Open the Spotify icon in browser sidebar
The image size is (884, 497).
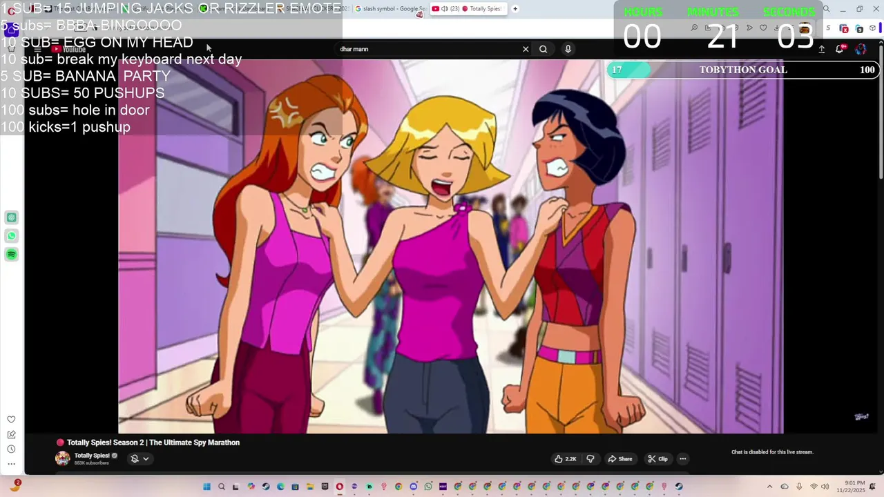click(x=11, y=255)
